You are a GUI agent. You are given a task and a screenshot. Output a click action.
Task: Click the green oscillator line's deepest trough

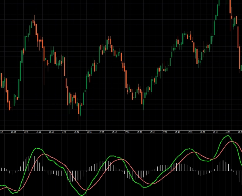[x=82, y=195]
